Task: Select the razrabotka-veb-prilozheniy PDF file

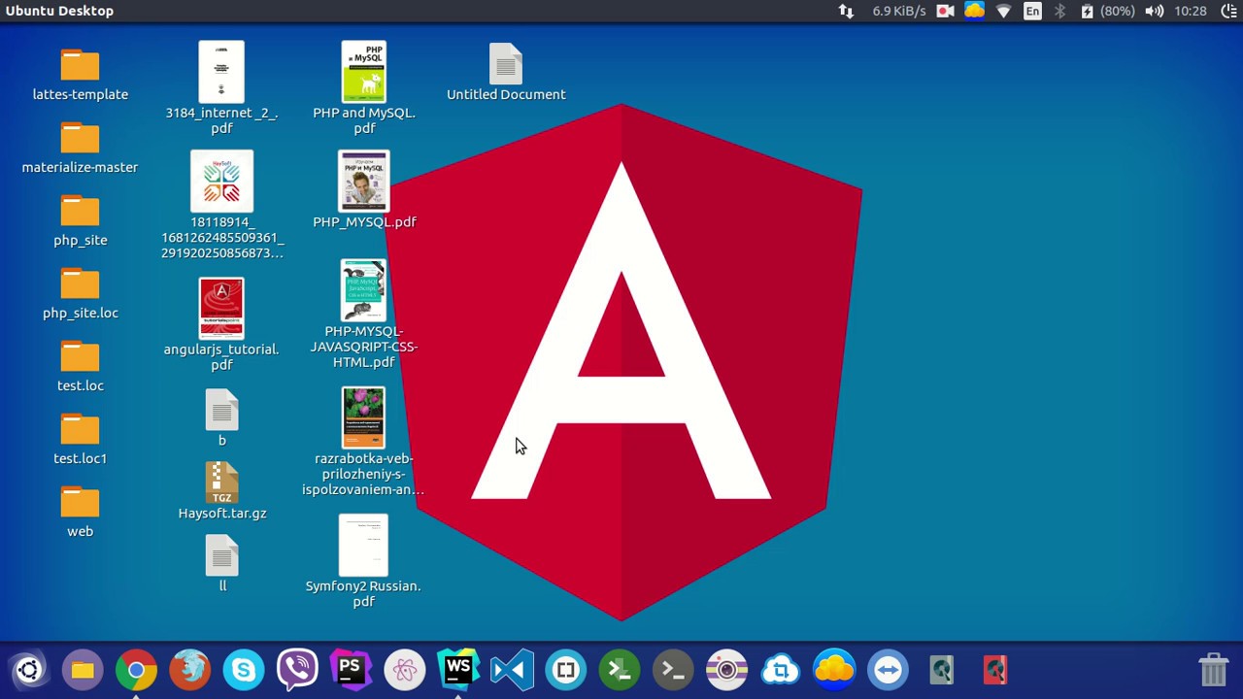Action: pyautogui.click(x=363, y=443)
